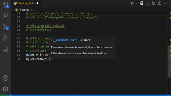Click the signature hint '(__element: str) -> None'
Viewport: 171px width, 96px height.
point(71,40)
